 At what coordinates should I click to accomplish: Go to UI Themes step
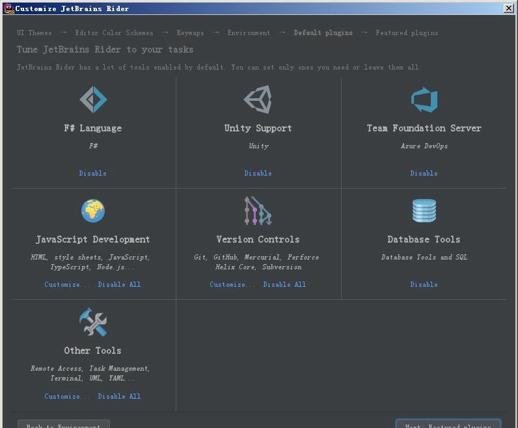click(x=34, y=33)
